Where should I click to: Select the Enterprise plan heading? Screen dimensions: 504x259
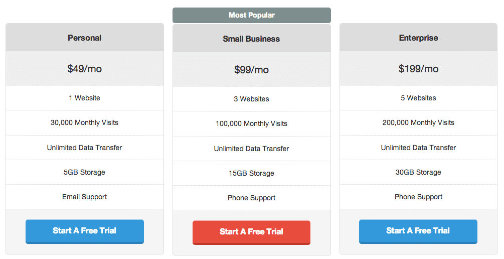[418, 38]
